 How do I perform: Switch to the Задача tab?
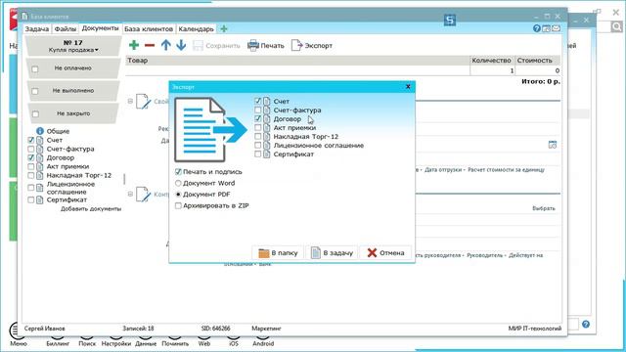point(37,29)
